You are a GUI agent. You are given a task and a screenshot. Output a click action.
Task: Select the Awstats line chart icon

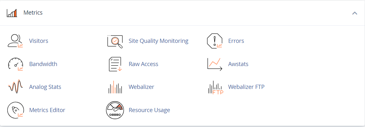coord(215,64)
